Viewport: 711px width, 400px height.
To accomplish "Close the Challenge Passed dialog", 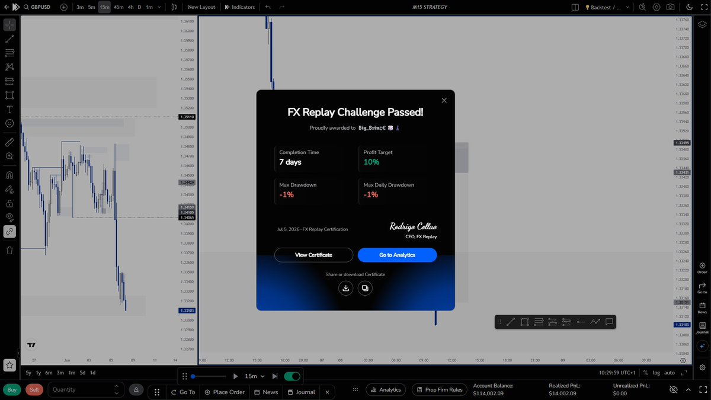I will tap(444, 100).
